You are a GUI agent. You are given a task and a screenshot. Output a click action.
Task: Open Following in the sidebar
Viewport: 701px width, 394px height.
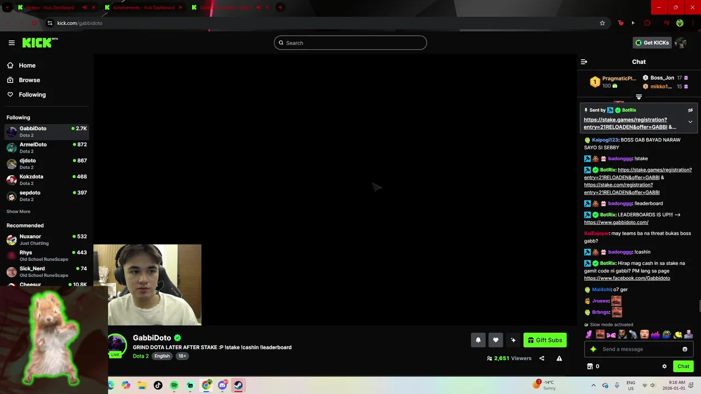[32, 95]
